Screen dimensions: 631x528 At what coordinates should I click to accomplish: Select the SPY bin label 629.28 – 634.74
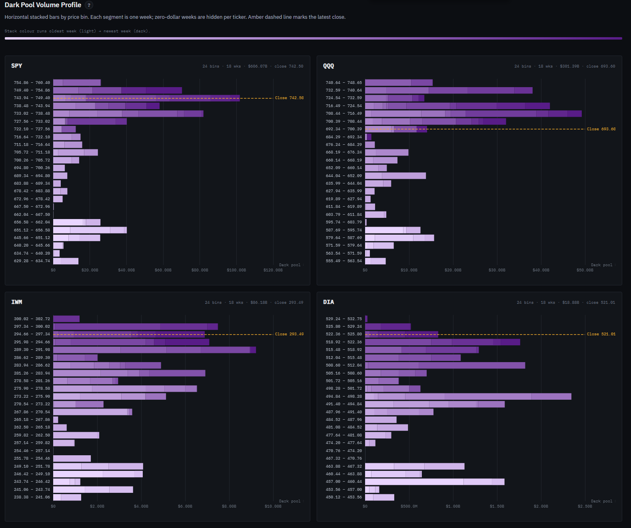(x=32, y=261)
